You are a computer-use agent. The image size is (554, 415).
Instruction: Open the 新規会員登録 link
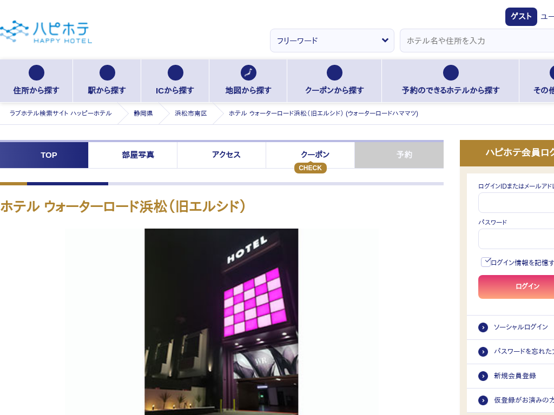click(515, 376)
